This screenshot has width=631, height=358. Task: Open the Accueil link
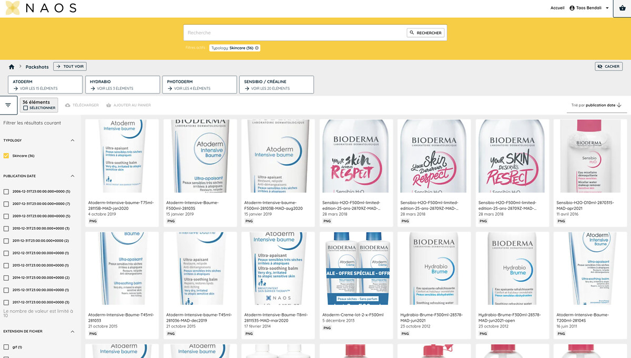pyautogui.click(x=557, y=8)
